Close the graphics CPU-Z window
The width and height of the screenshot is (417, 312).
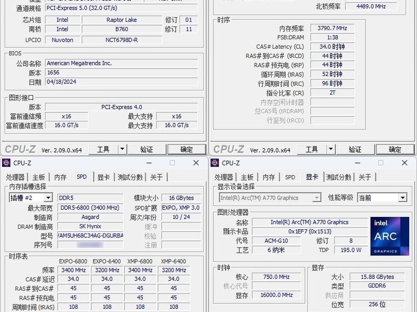(x=404, y=163)
